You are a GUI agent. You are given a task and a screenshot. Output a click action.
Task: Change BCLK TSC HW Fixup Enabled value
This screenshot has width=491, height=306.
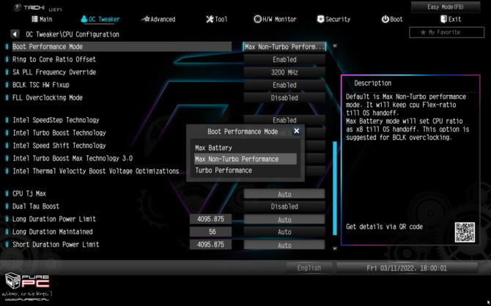click(x=284, y=85)
